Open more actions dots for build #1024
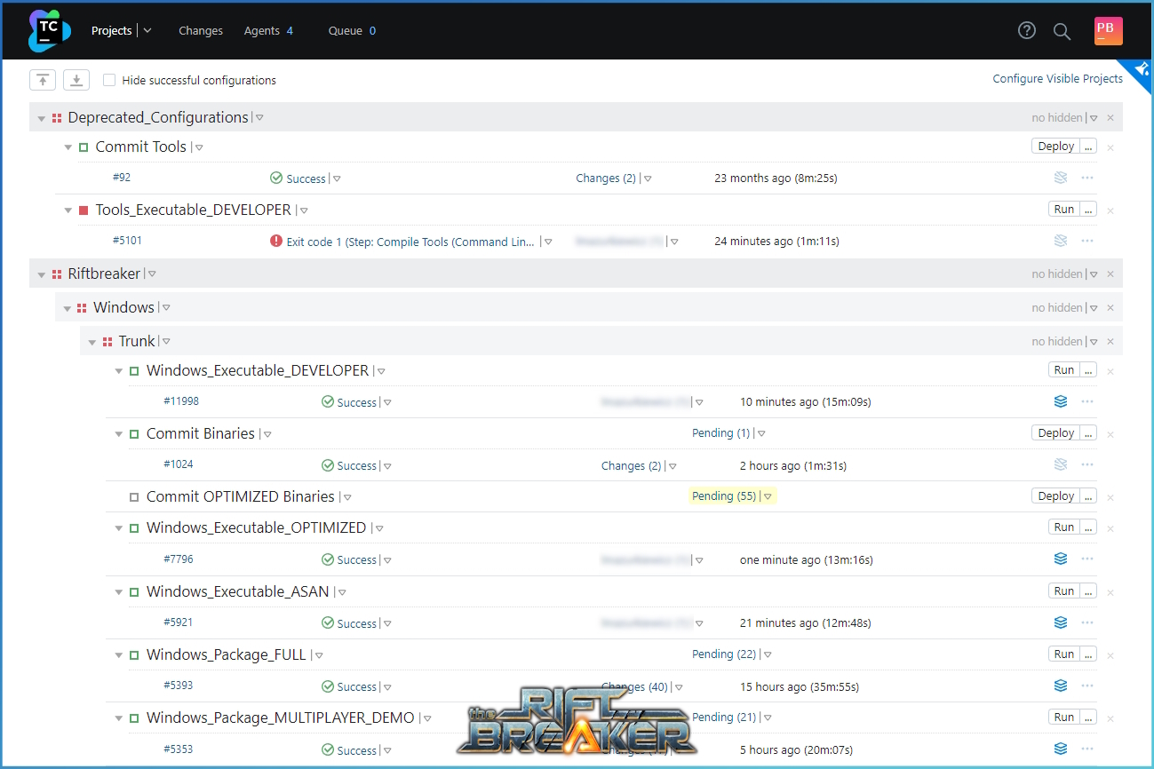This screenshot has height=769, width=1154. pyautogui.click(x=1087, y=464)
